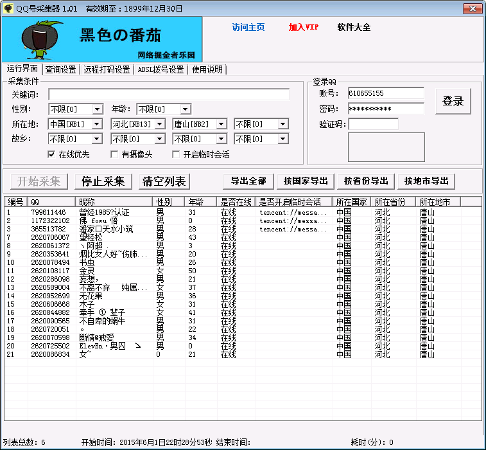Click the 软件大全 link
Image resolution: width=486 pixels, height=450 pixels.
(x=354, y=27)
